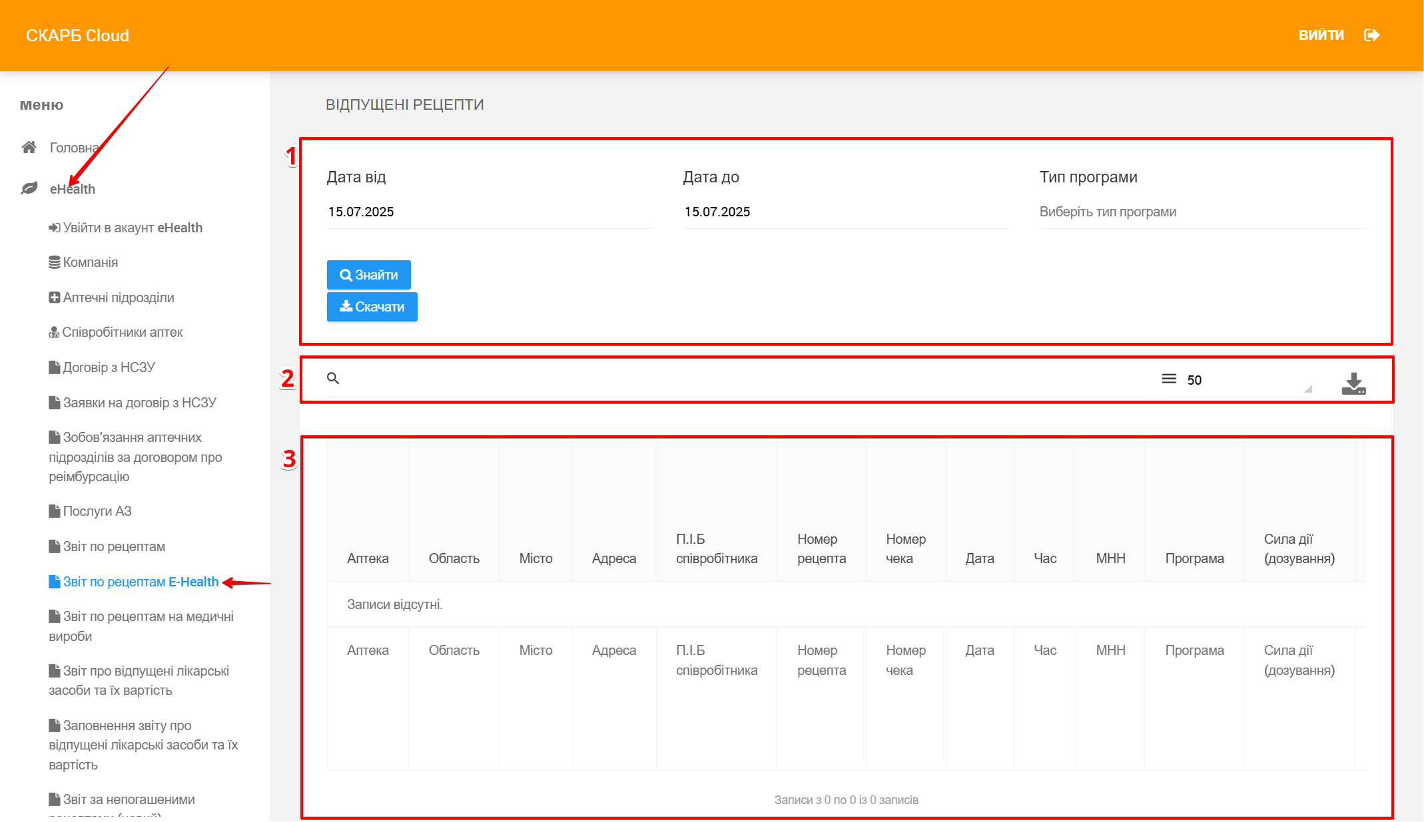
Task: Click the table download icon
Action: coord(1353,383)
